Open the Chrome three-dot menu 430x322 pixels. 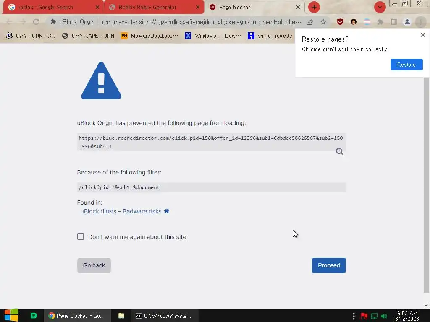421,22
